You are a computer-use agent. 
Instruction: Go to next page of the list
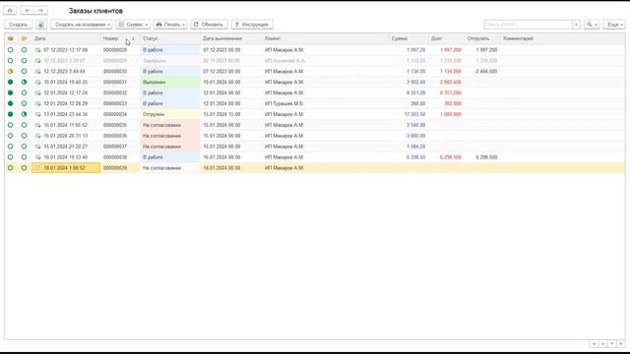pyautogui.click(x=612, y=344)
